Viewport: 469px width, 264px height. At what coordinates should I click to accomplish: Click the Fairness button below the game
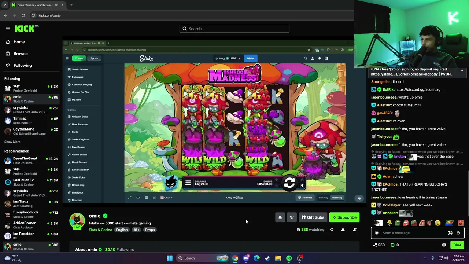305,198
